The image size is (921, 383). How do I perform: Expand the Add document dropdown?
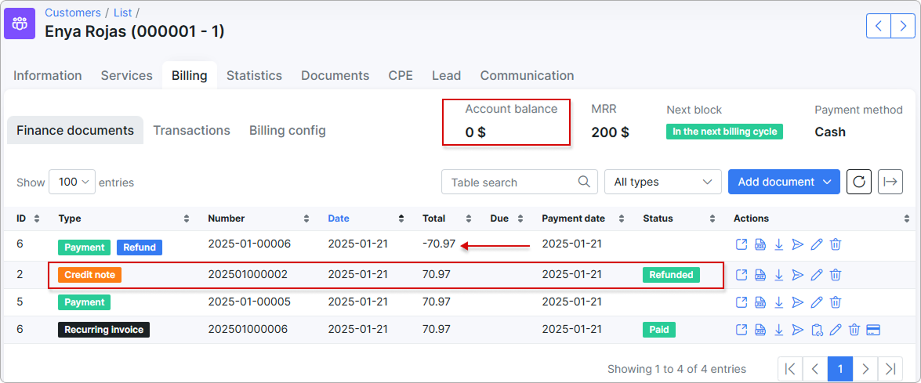pyautogui.click(x=784, y=182)
